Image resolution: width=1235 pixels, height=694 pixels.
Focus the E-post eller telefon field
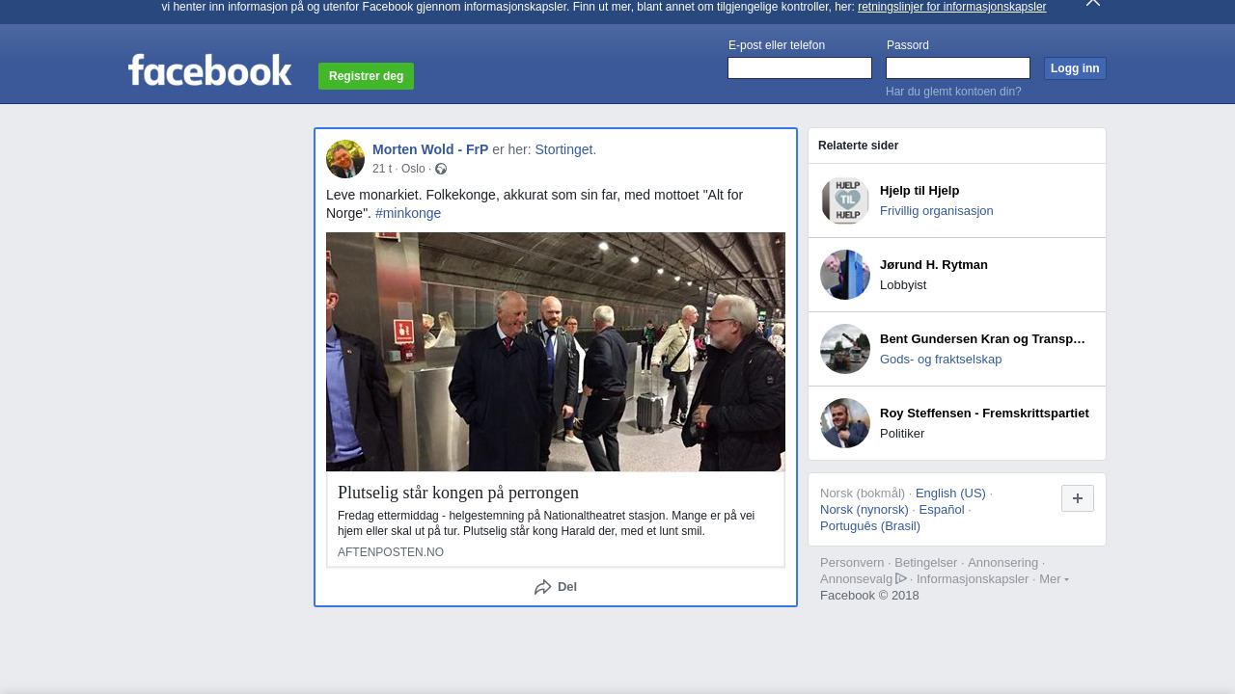pyautogui.click(x=800, y=67)
